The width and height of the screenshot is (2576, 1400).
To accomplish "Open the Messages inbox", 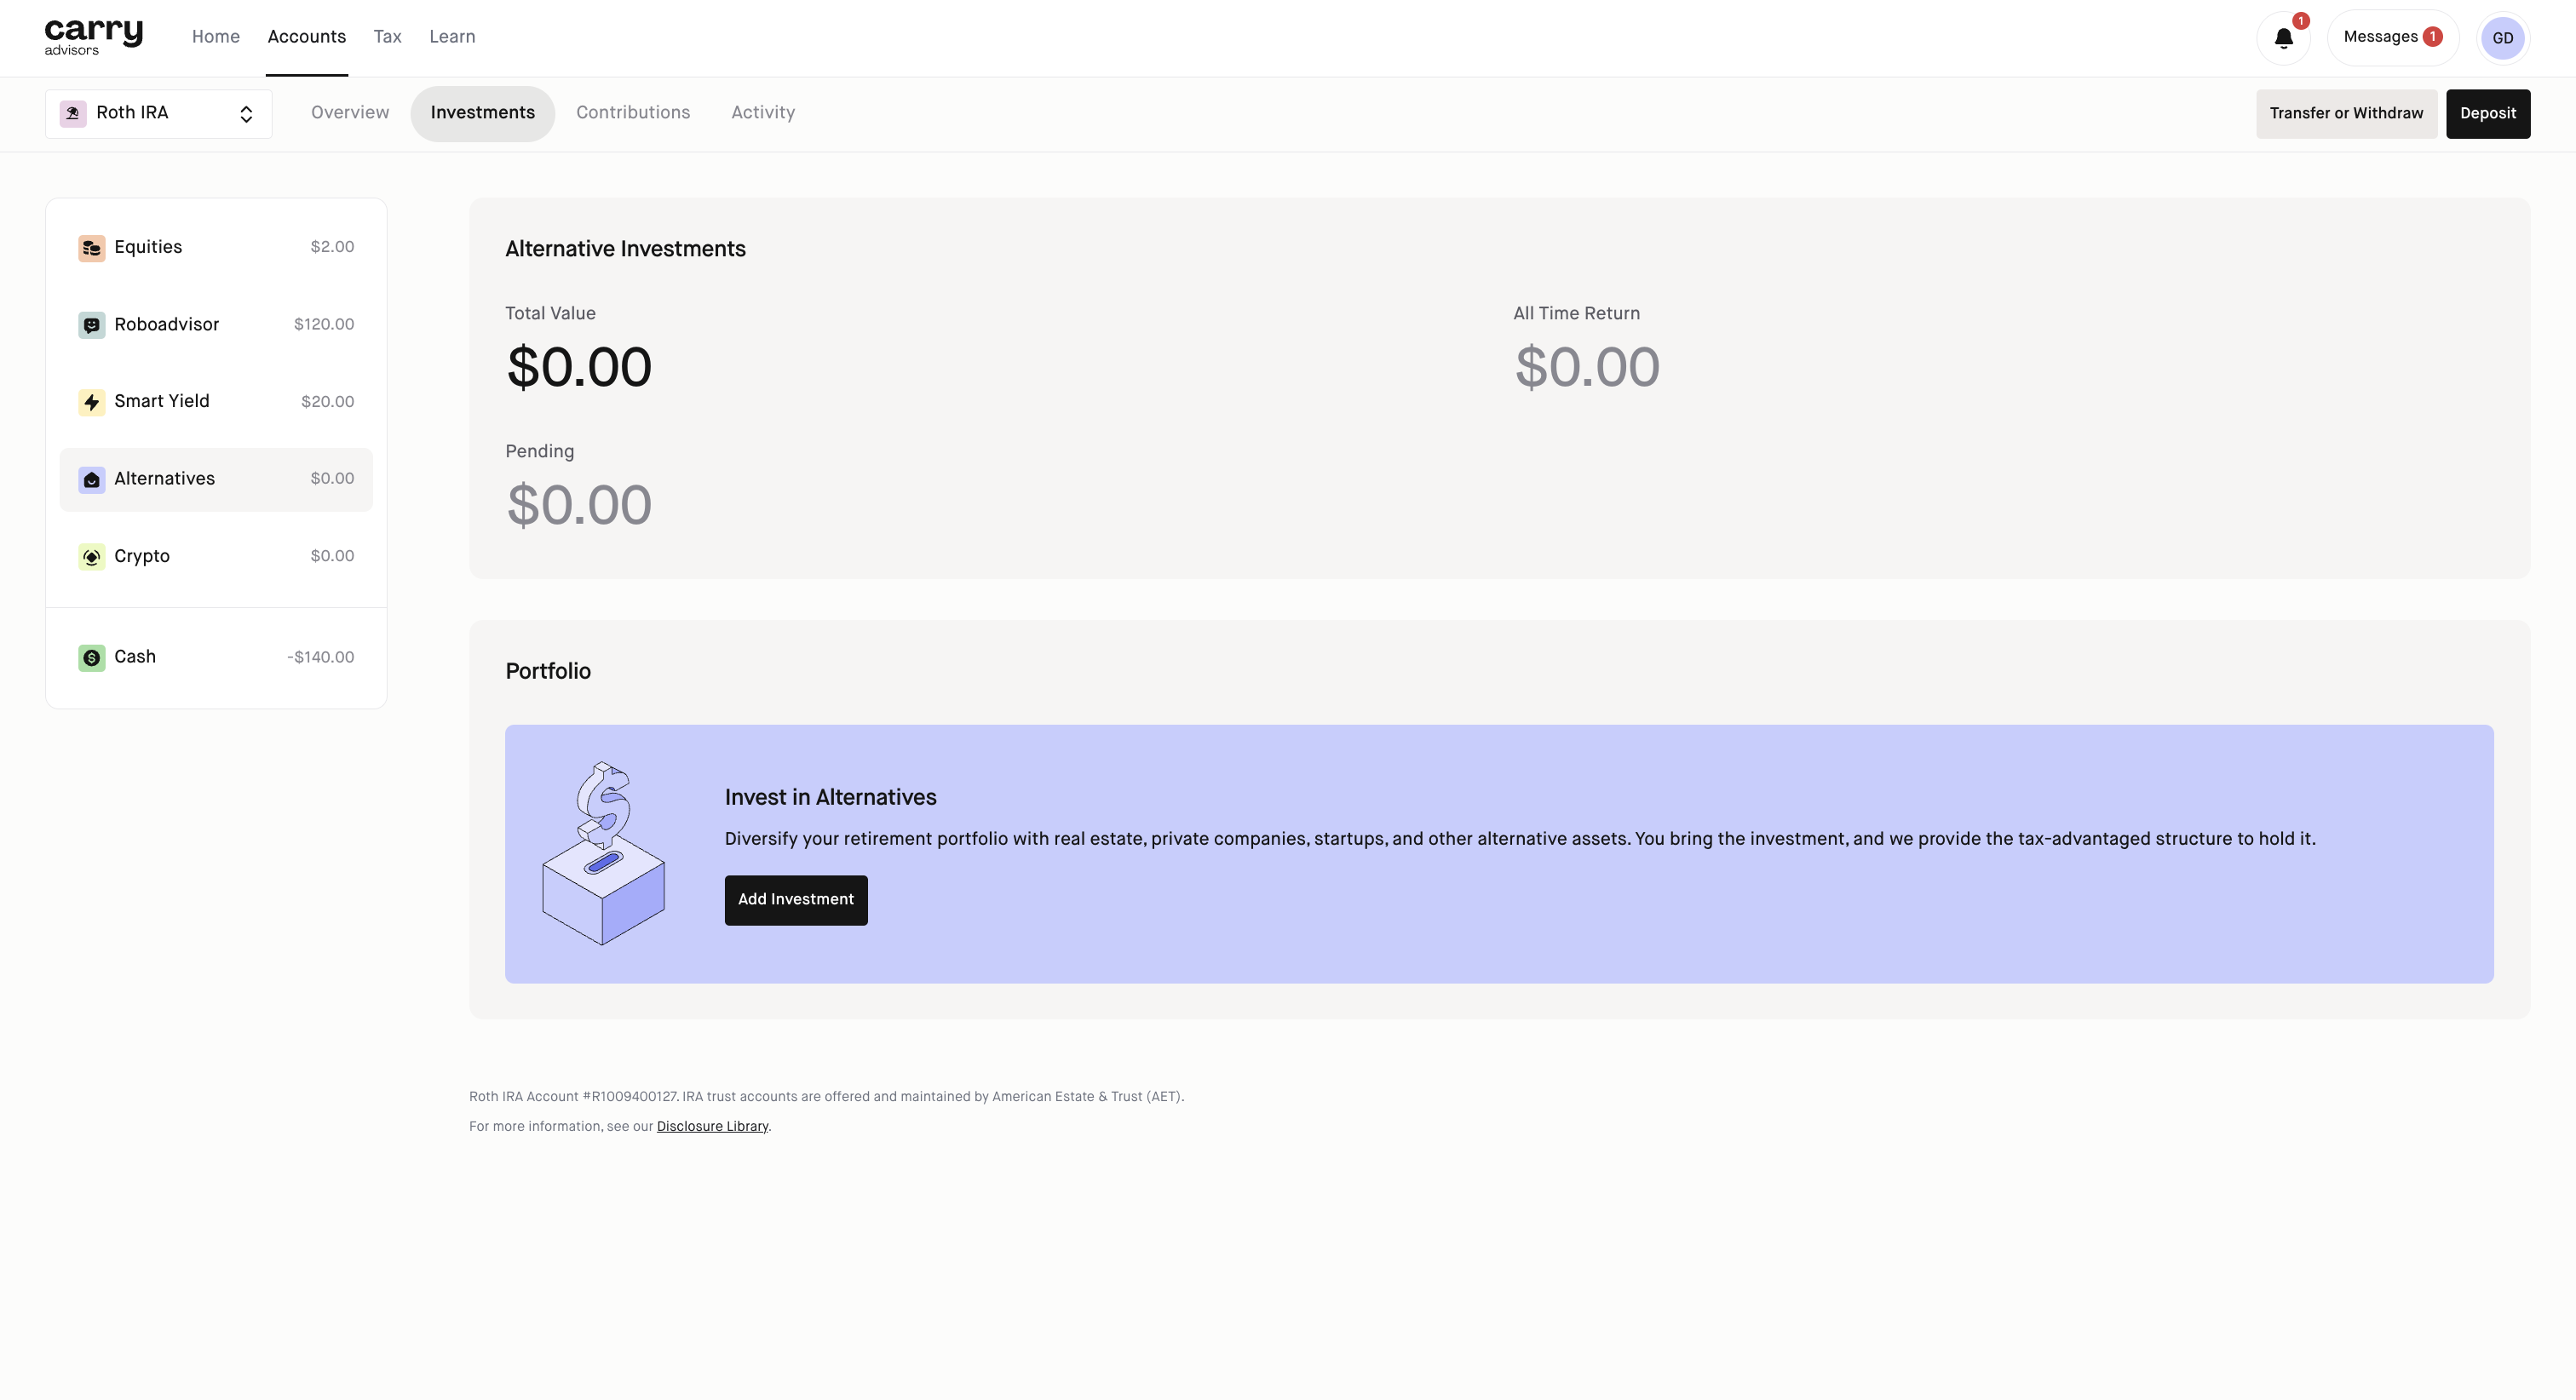I will pyautogui.click(x=2391, y=38).
